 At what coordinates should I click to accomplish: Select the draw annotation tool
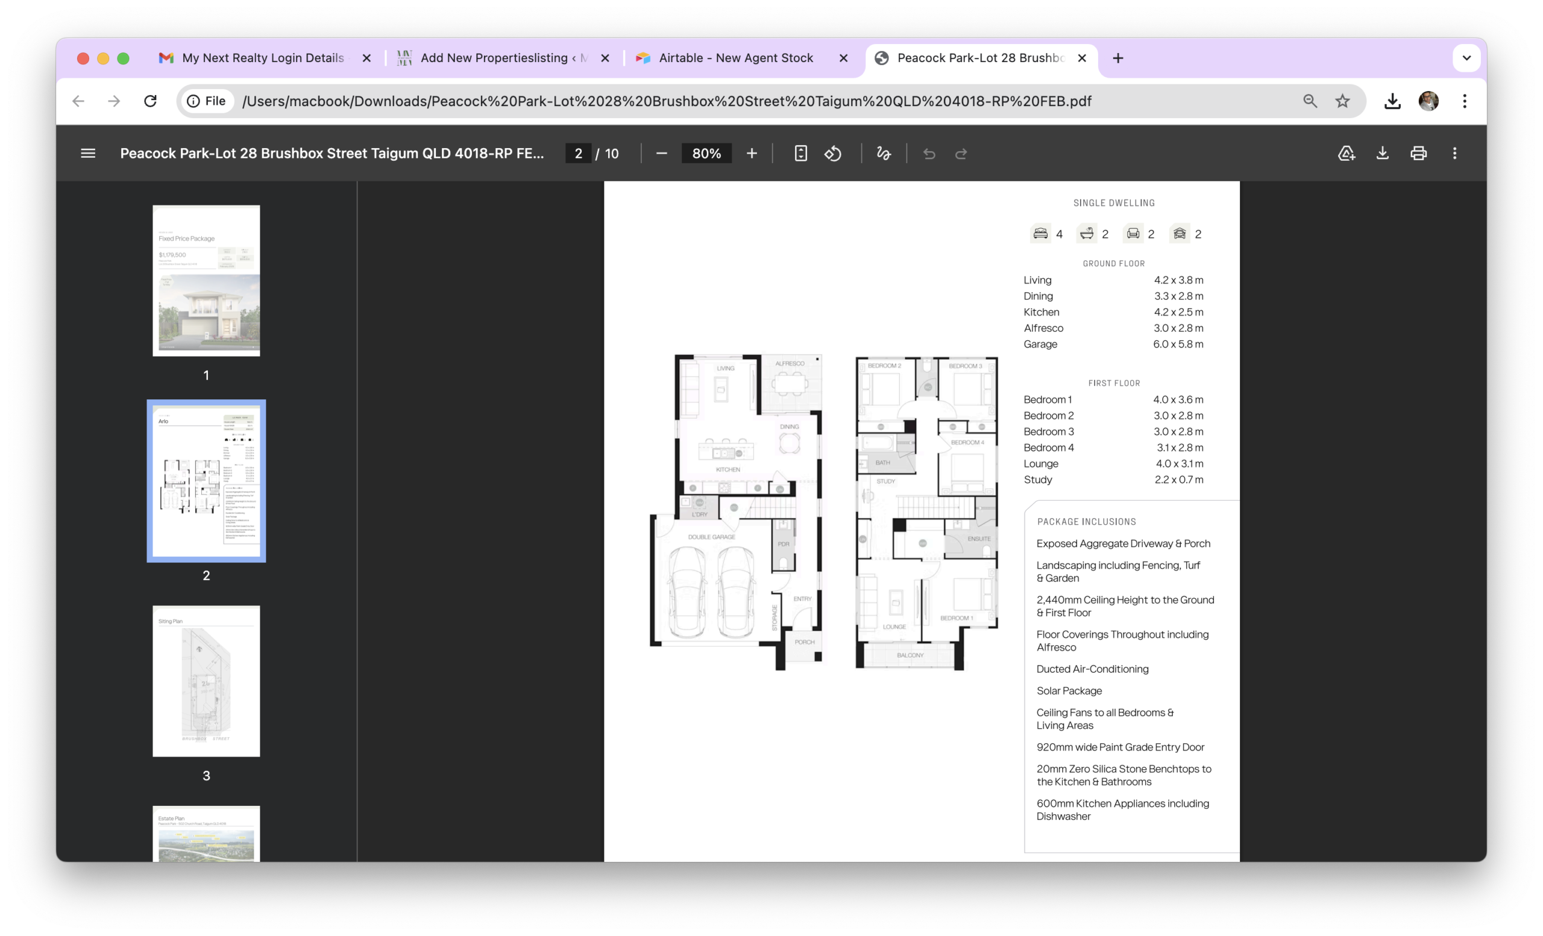(884, 153)
